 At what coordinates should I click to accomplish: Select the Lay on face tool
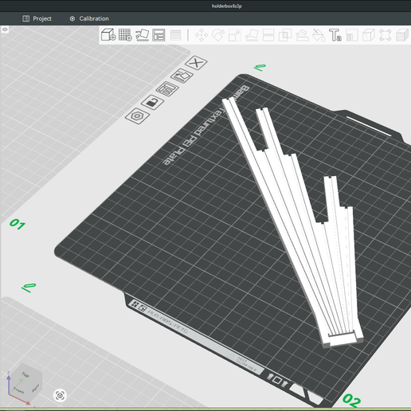point(252,35)
